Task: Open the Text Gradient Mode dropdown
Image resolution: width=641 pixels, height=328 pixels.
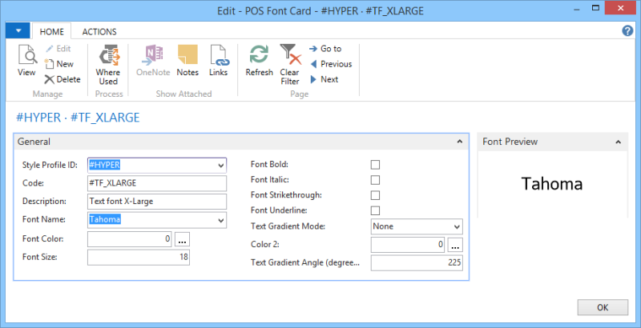Action: [456, 226]
